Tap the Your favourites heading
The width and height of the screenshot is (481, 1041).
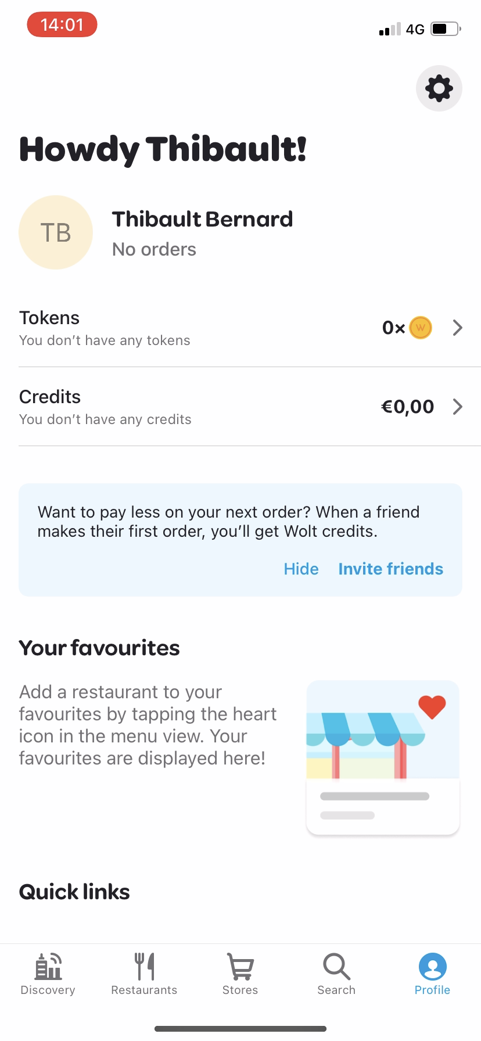point(99,648)
